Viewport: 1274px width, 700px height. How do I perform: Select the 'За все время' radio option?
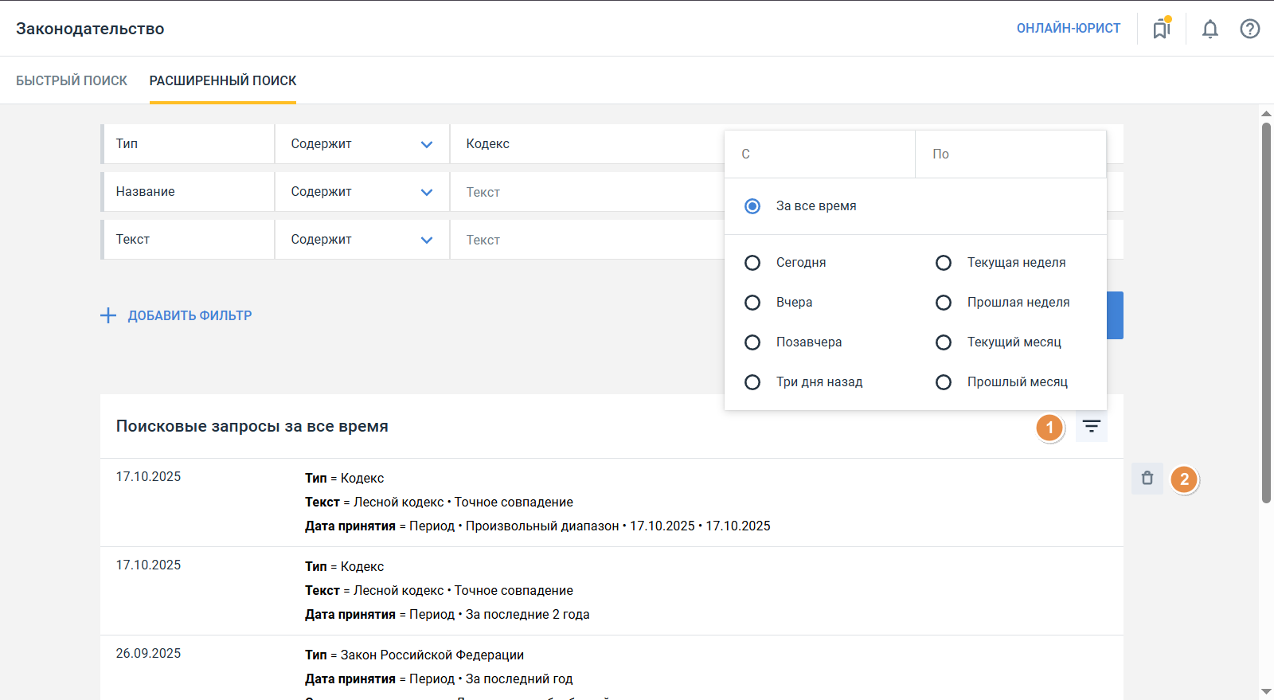coord(752,206)
